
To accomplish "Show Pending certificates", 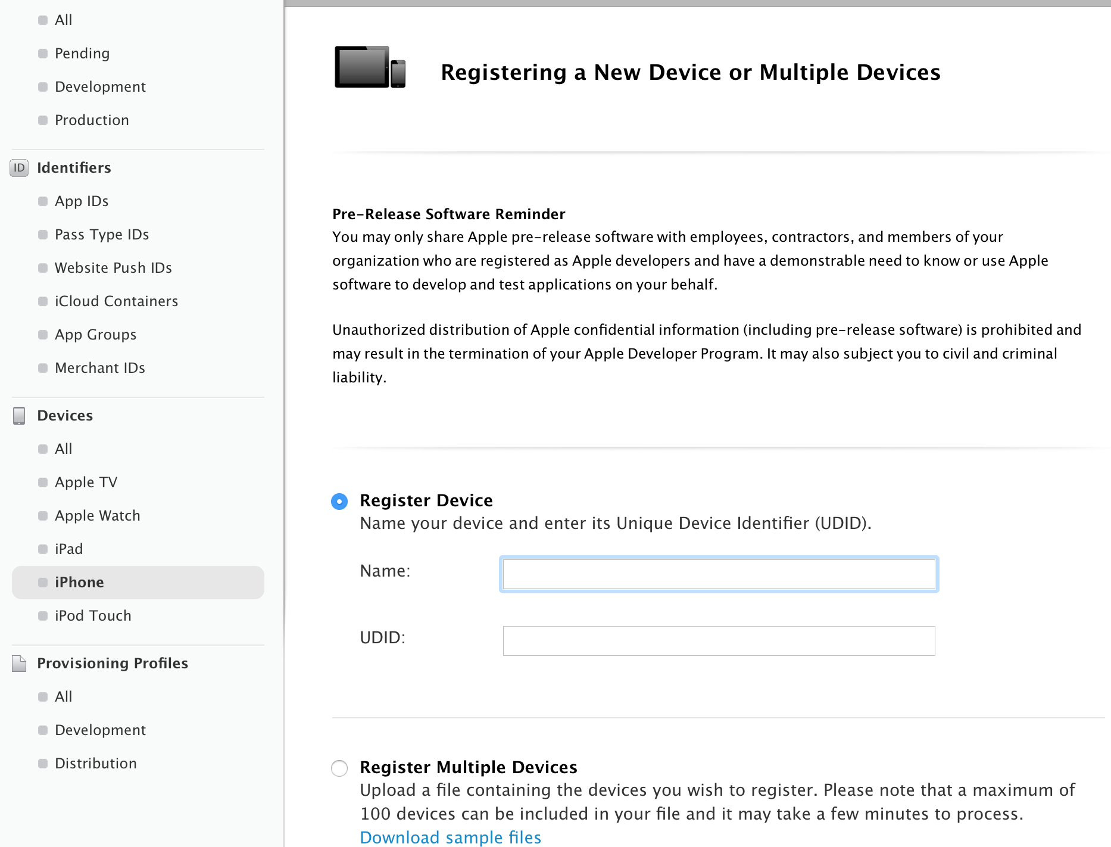I will pyautogui.click(x=82, y=54).
